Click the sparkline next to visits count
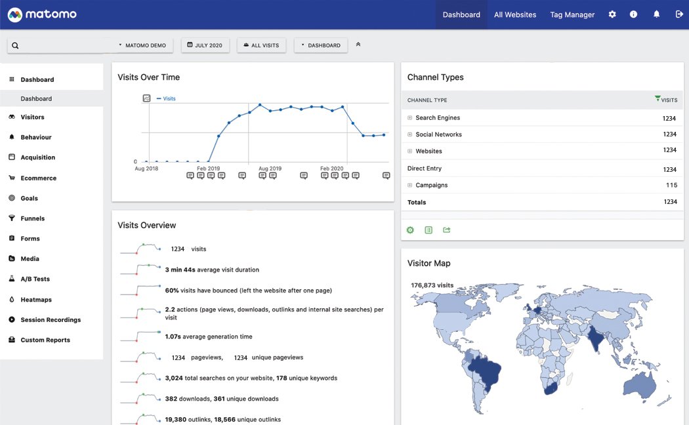The image size is (689, 425). click(140, 249)
